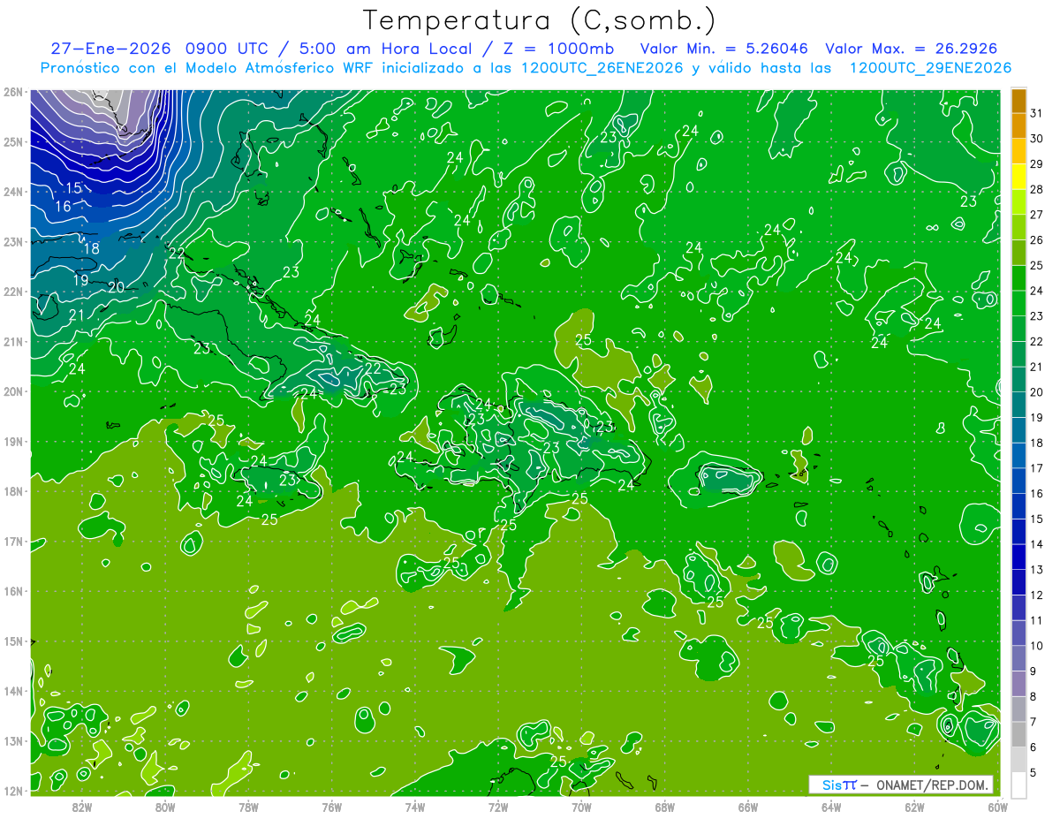Click the "1200UTC_26ENE2026" initialization time text
Viewport: 1060px width, 819px height.
[x=602, y=68]
